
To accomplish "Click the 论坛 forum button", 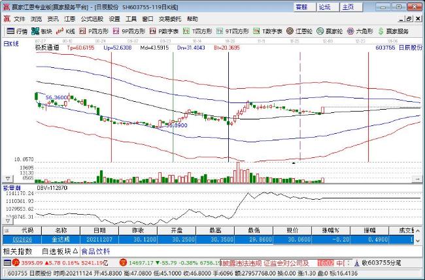I will point(328,7).
